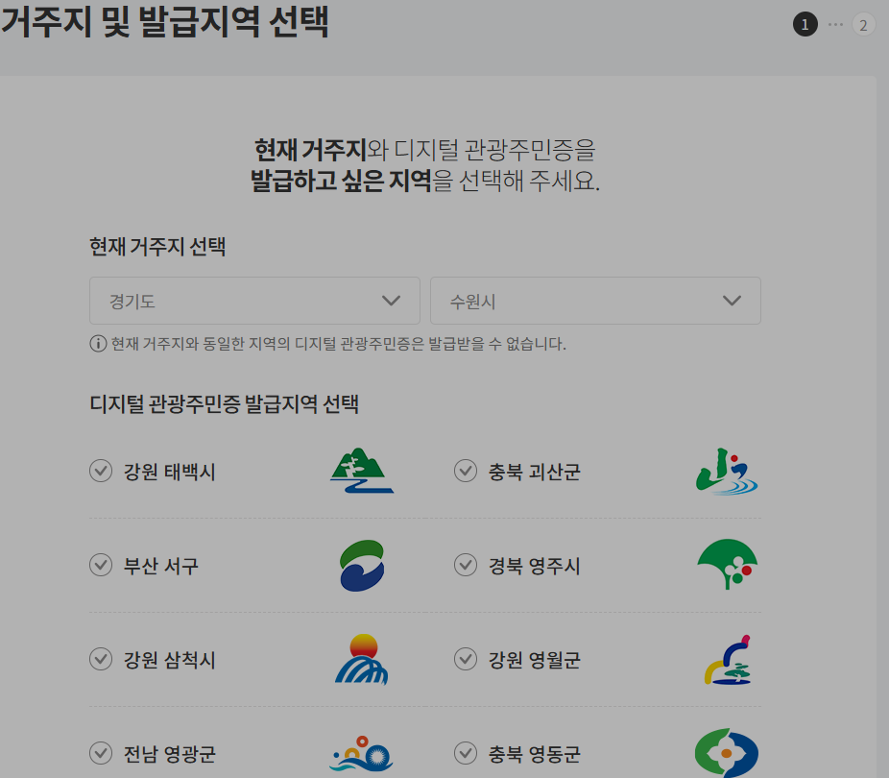Viewport: 889px width, 778px height.
Task: Click the 강원 영월군 label
Action: tap(535, 660)
